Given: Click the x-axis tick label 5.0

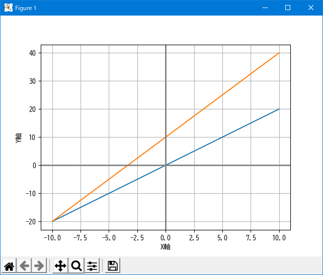Looking at the screenshot, I should [222, 238].
